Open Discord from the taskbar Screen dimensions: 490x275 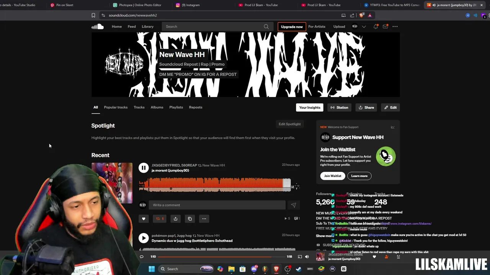pos(254,269)
